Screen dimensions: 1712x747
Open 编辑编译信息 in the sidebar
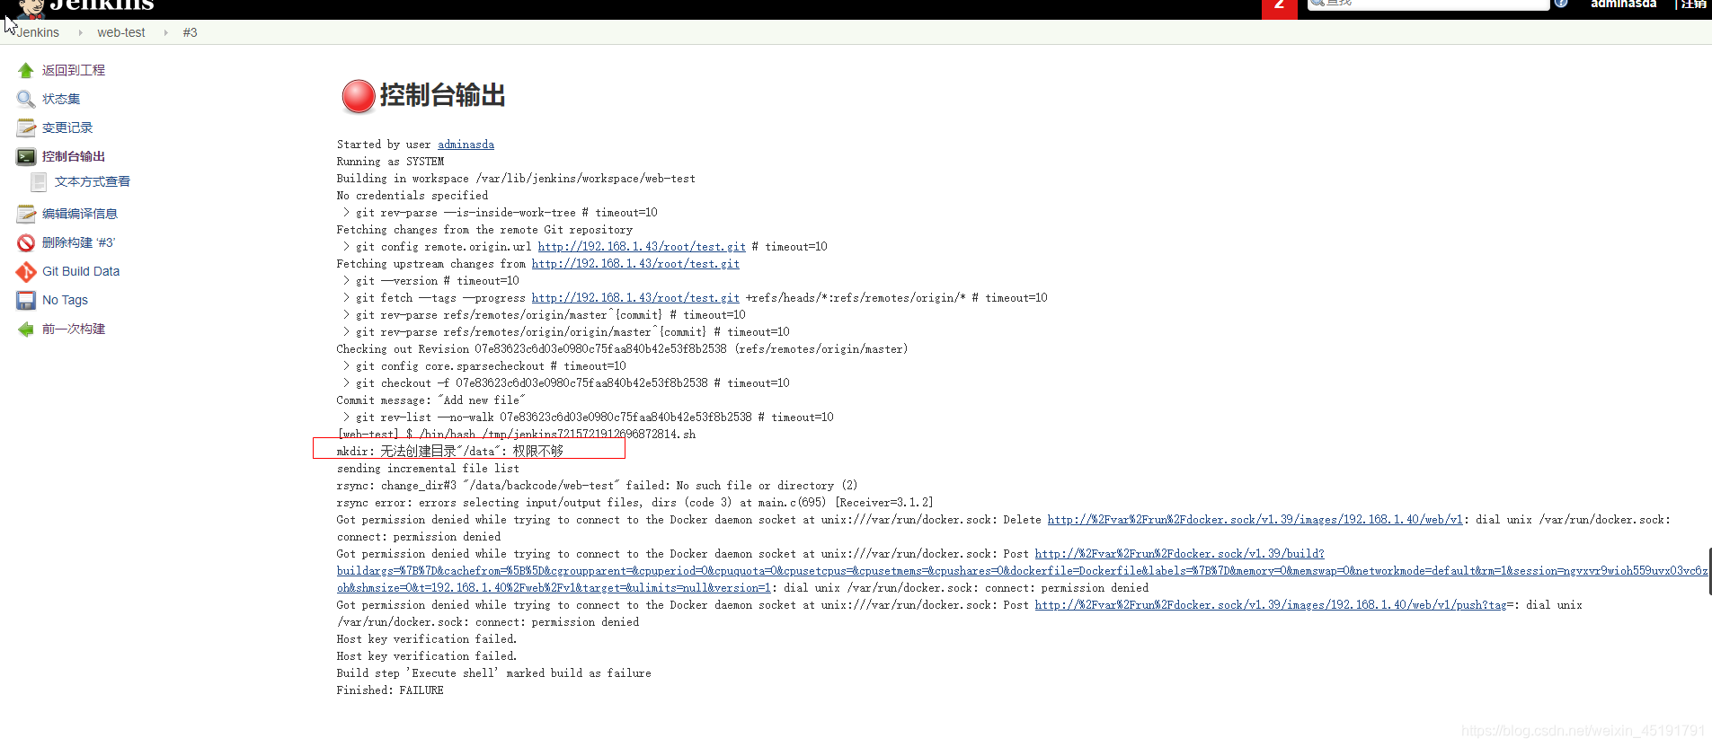pos(80,214)
